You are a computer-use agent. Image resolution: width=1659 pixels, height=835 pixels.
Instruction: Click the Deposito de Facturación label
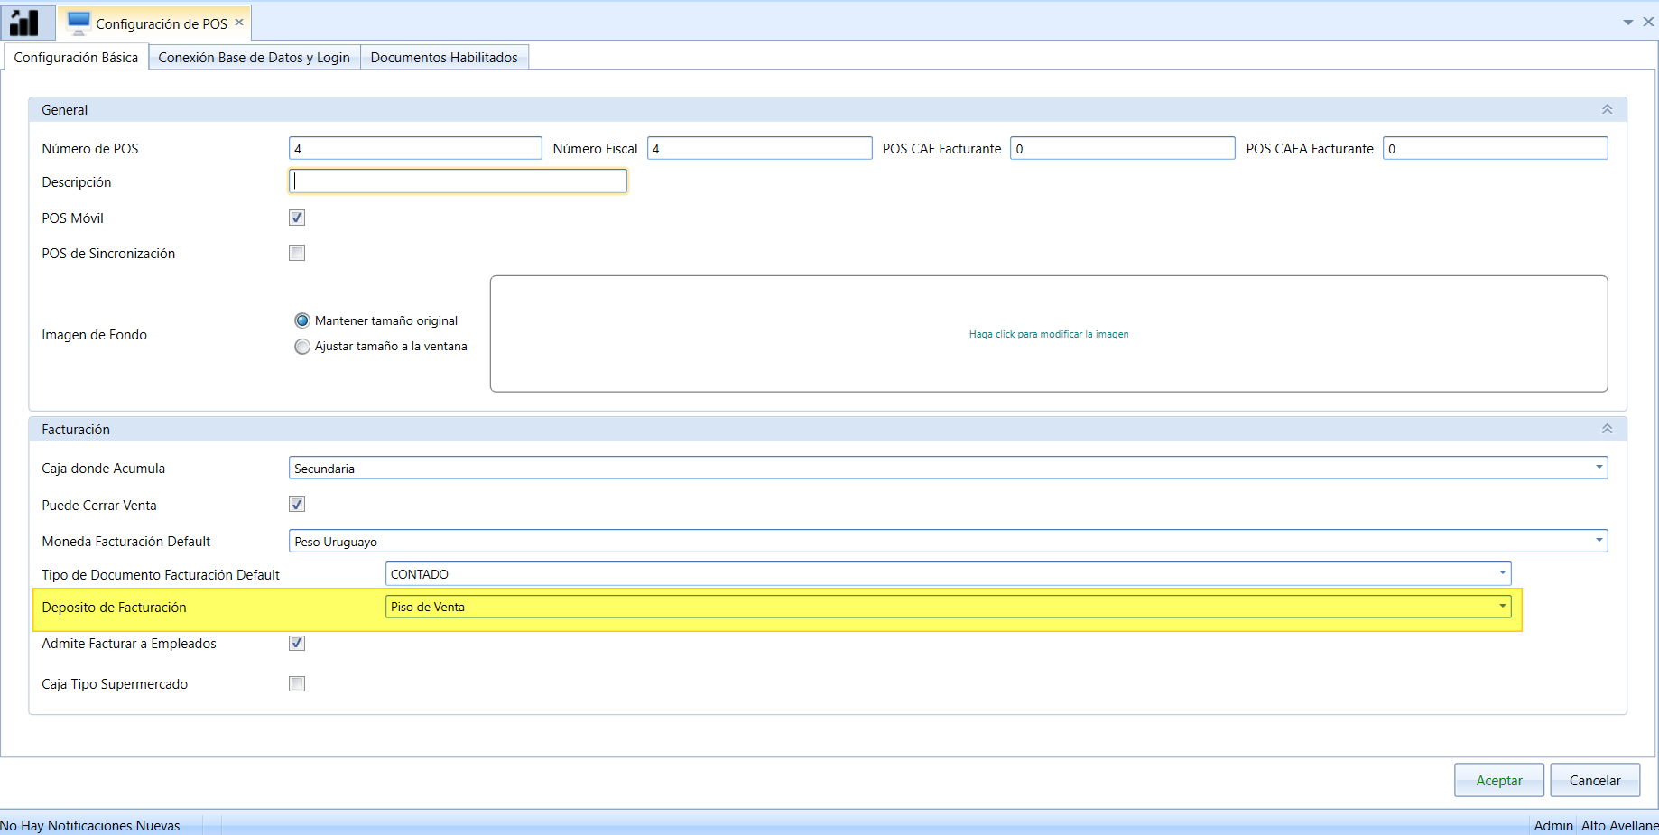click(114, 608)
